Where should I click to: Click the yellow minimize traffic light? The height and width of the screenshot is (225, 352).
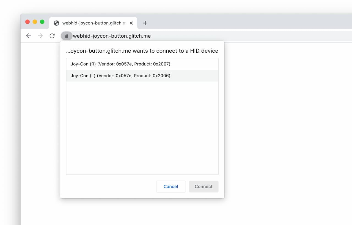[35, 21]
